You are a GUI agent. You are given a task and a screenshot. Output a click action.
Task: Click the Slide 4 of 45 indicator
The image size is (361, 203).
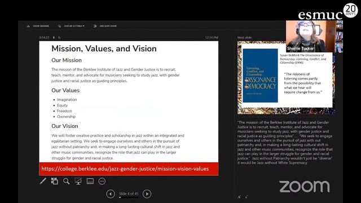pos(129,193)
